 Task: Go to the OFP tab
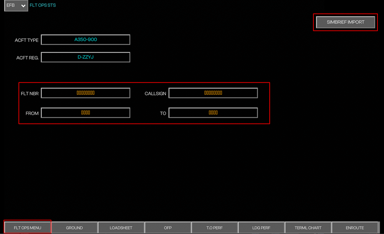168,227
